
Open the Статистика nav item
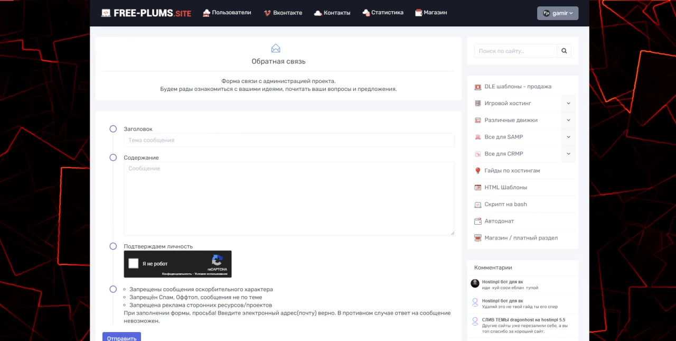383,13
